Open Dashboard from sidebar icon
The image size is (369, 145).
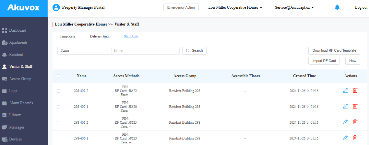(5, 30)
